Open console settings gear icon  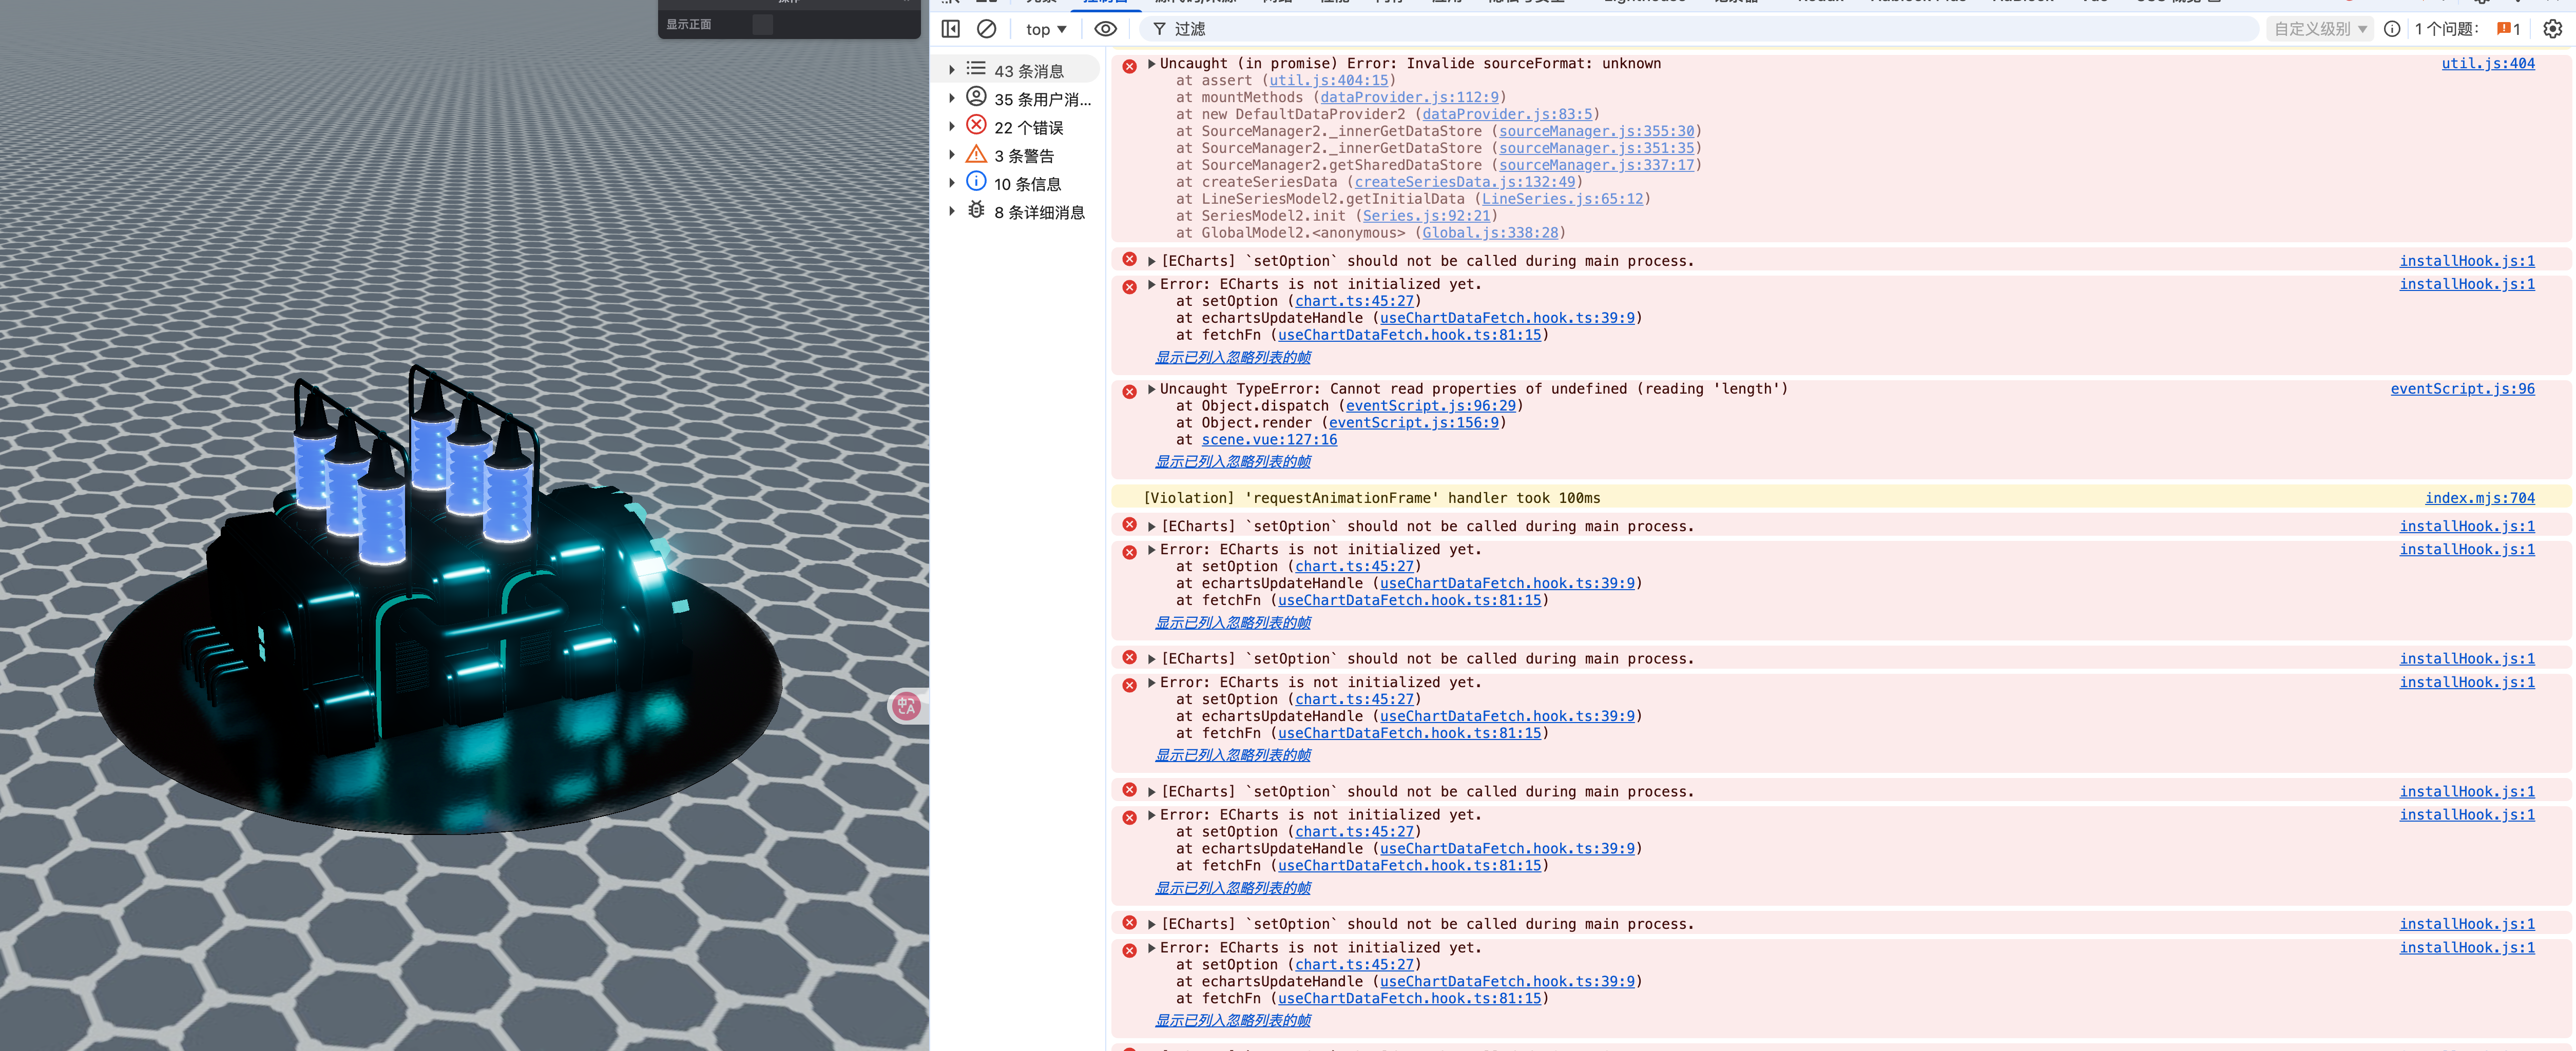tap(2552, 29)
